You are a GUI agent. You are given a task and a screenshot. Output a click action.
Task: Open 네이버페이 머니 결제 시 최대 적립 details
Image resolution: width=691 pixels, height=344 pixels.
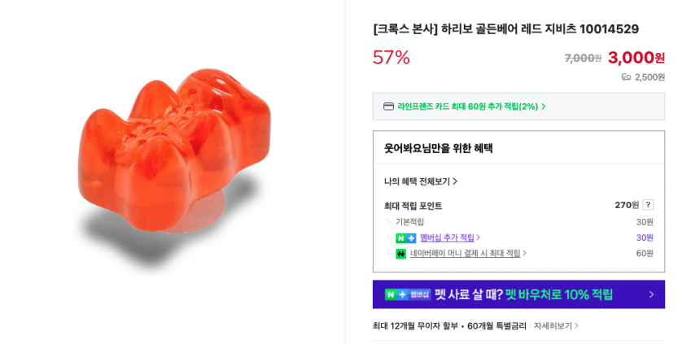[x=467, y=254]
